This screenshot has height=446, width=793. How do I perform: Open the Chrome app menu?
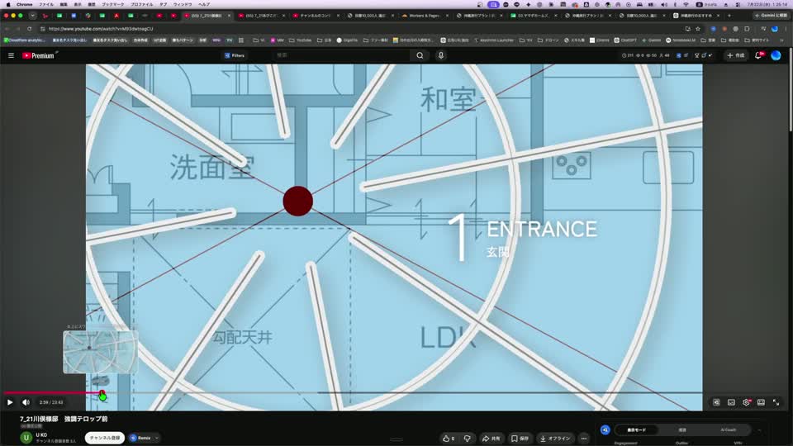[24, 4]
